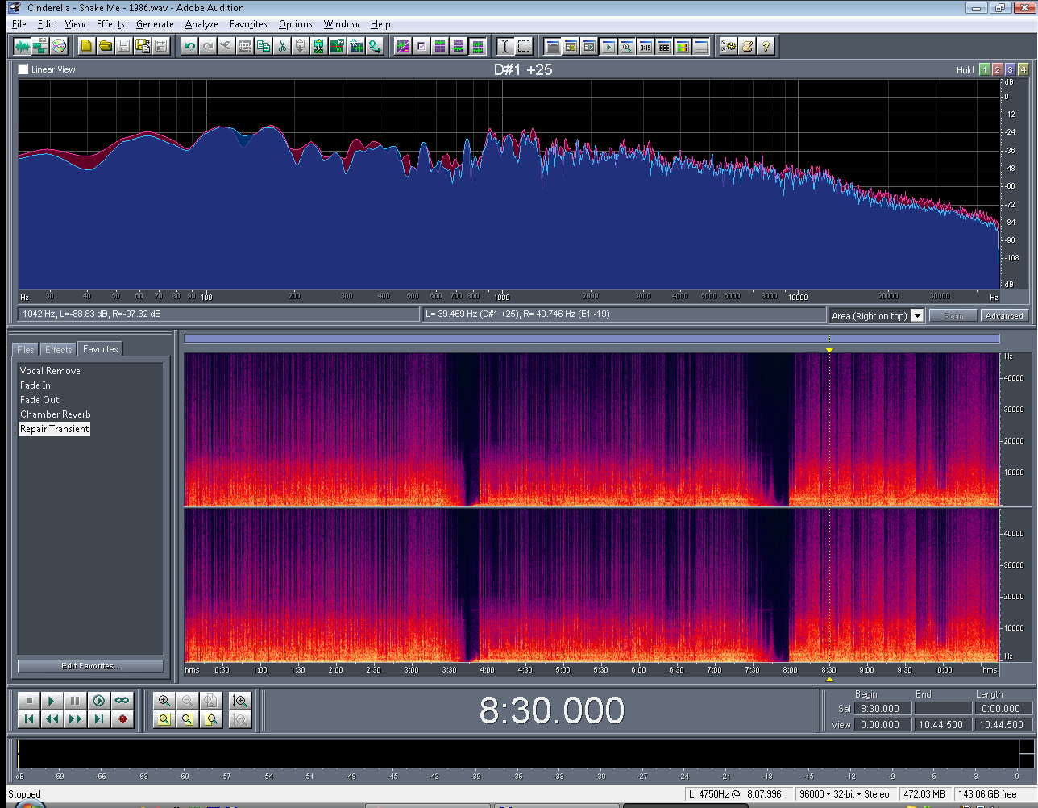Switch to the Effects tab
This screenshot has width=1038, height=808.
pos(58,349)
